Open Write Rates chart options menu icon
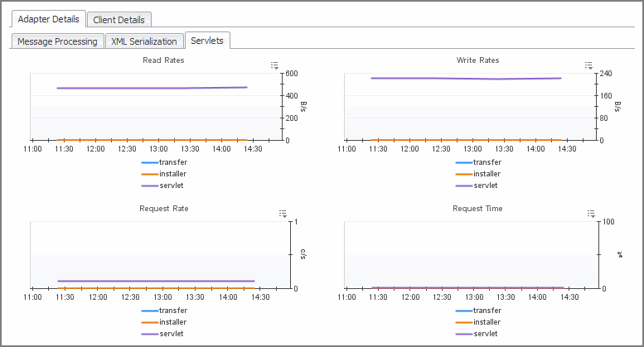644x347 pixels. 588,65
